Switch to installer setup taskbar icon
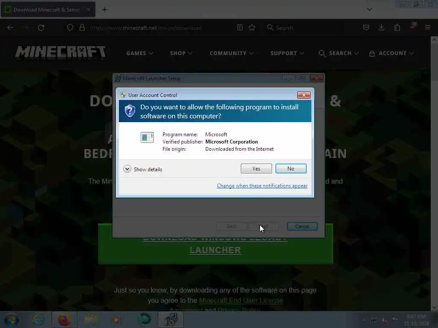The width and height of the screenshot is (438, 328). pyautogui.click(x=171, y=319)
